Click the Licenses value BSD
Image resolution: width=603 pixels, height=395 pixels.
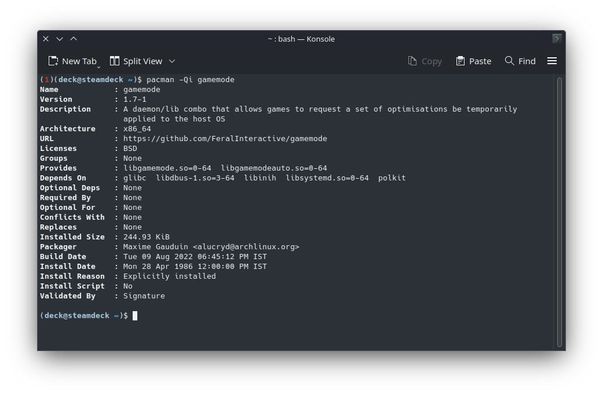tap(130, 149)
